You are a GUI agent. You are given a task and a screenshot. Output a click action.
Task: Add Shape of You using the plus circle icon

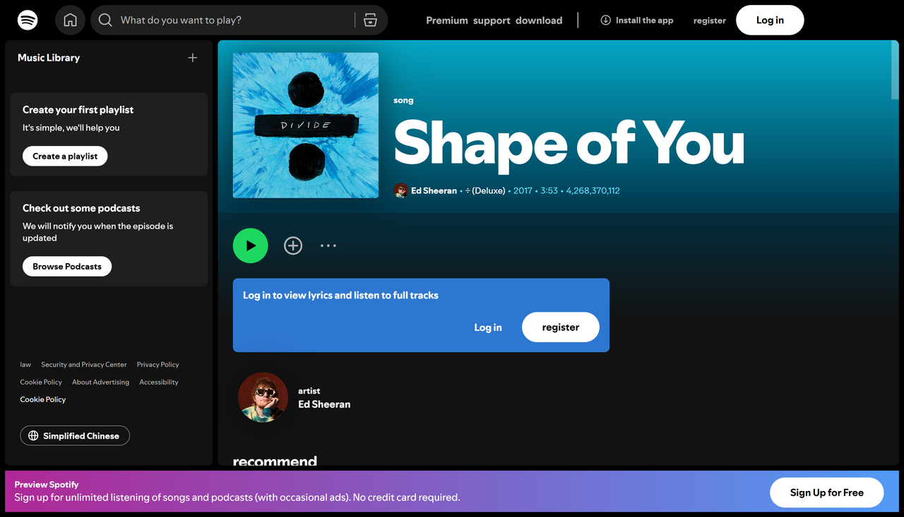click(x=293, y=245)
